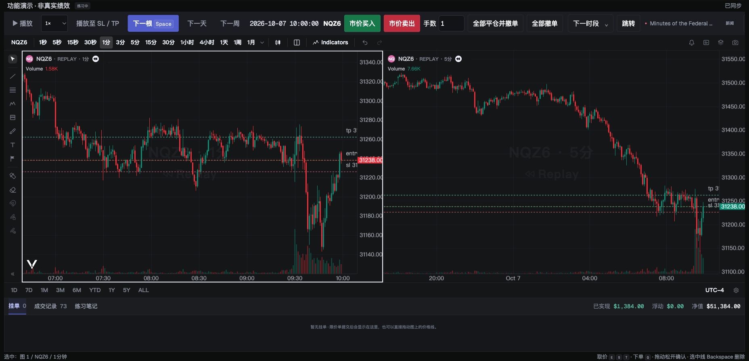
Task: Click the 市价买入 button
Action: point(362,23)
